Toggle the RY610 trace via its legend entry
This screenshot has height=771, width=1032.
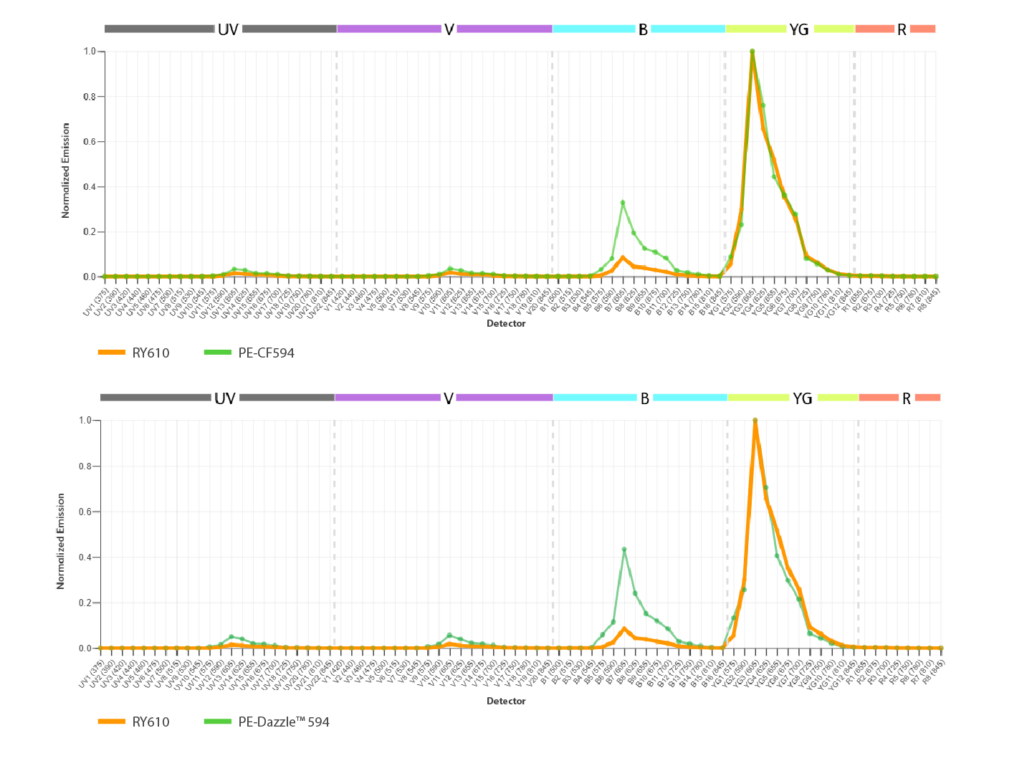coord(150,353)
